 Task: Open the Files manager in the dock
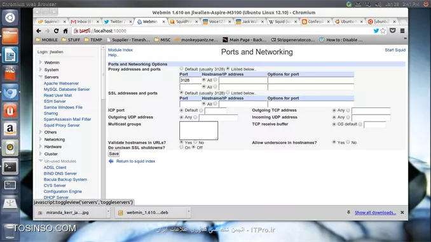click(x=10, y=36)
